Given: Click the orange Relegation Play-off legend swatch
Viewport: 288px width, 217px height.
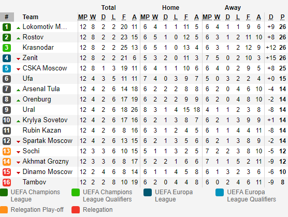Looking at the screenshot, I should coord(4,210).
